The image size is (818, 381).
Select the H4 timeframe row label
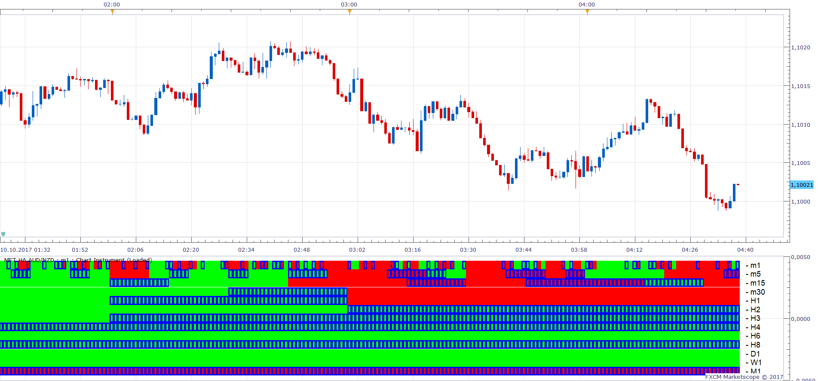pos(755,327)
